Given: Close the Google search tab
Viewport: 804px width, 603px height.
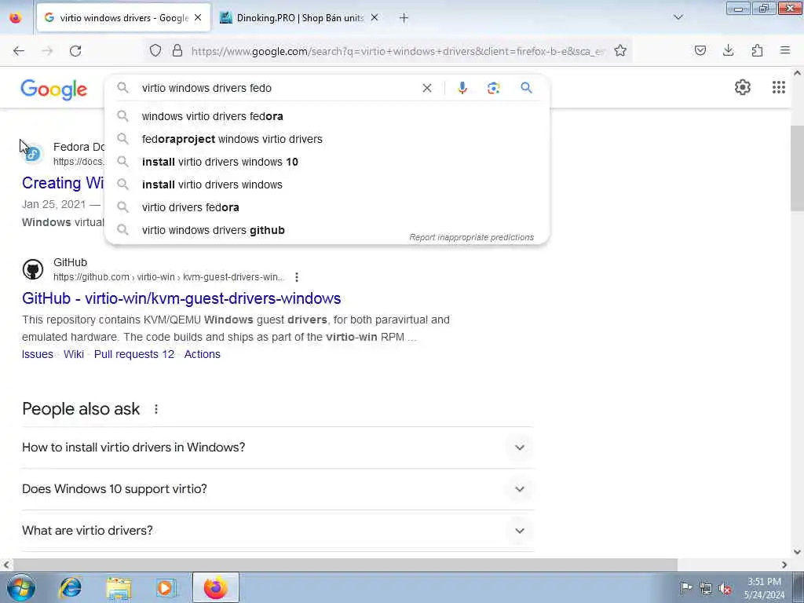Looking at the screenshot, I should (198, 18).
